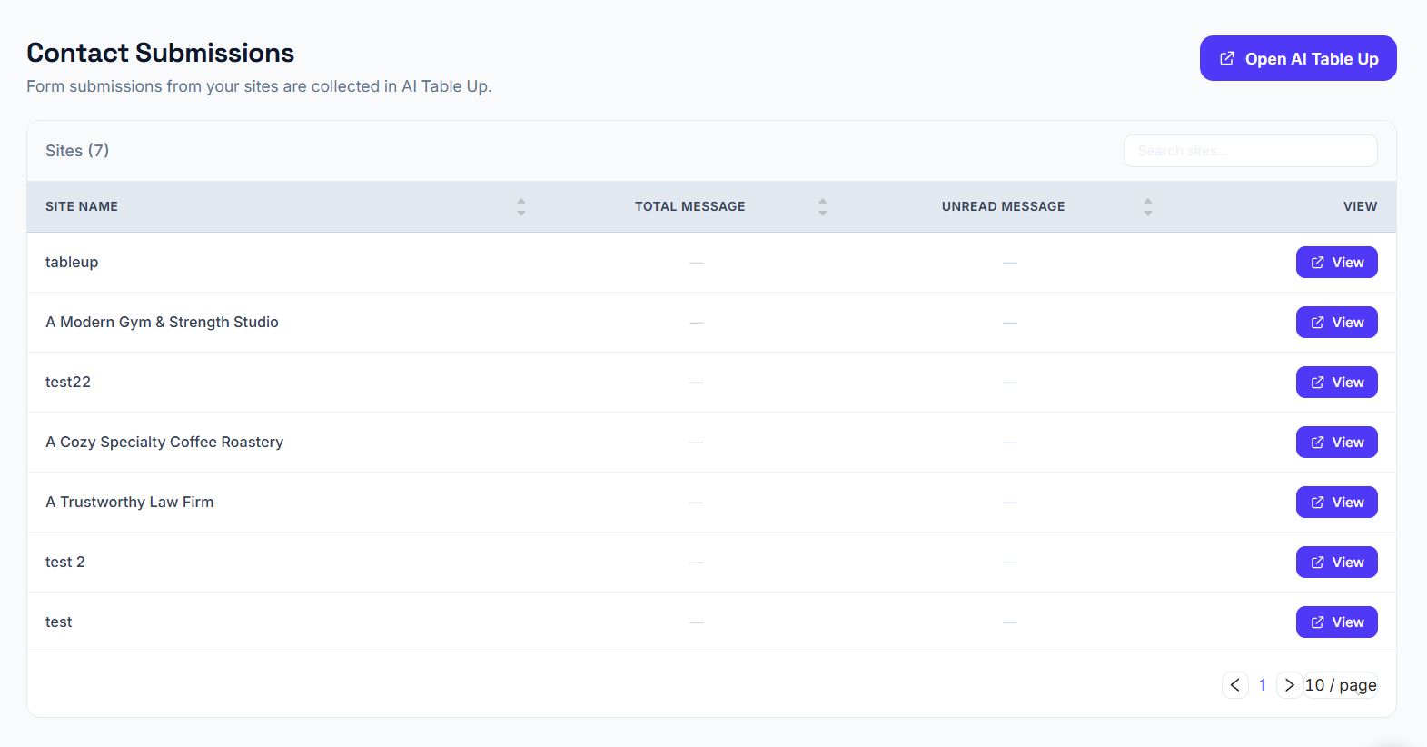Screen dimensions: 1427x747
Task: View submissions for test 2 site
Action: point(1336,563)
